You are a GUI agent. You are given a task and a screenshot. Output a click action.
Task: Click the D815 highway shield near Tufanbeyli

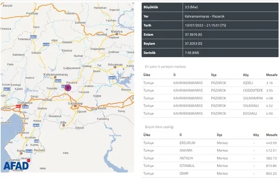tap(34, 37)
